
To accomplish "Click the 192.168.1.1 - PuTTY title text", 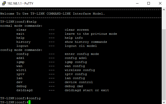I will click(x=20, y=4).
